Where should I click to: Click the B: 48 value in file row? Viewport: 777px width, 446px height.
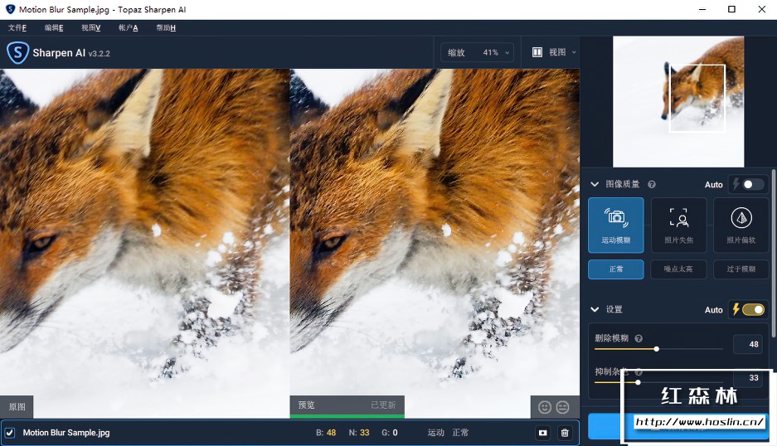point(326,433)
